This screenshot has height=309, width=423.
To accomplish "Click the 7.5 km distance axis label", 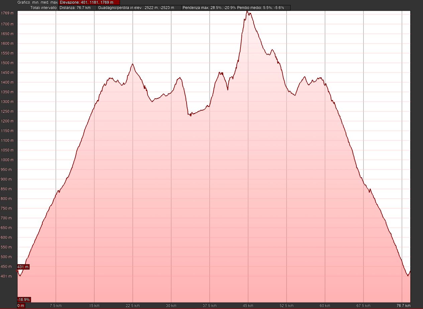I will (x=56, y=306).
